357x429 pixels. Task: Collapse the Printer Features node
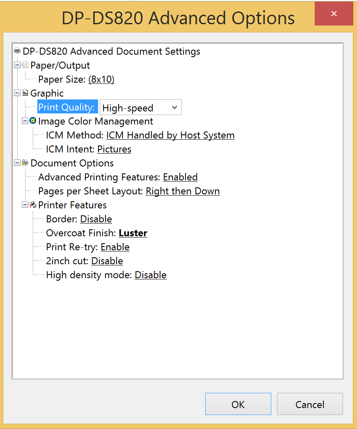tap(25, 205)
